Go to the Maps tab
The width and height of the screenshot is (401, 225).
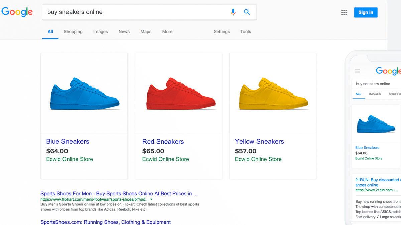(x=146, y=32)
